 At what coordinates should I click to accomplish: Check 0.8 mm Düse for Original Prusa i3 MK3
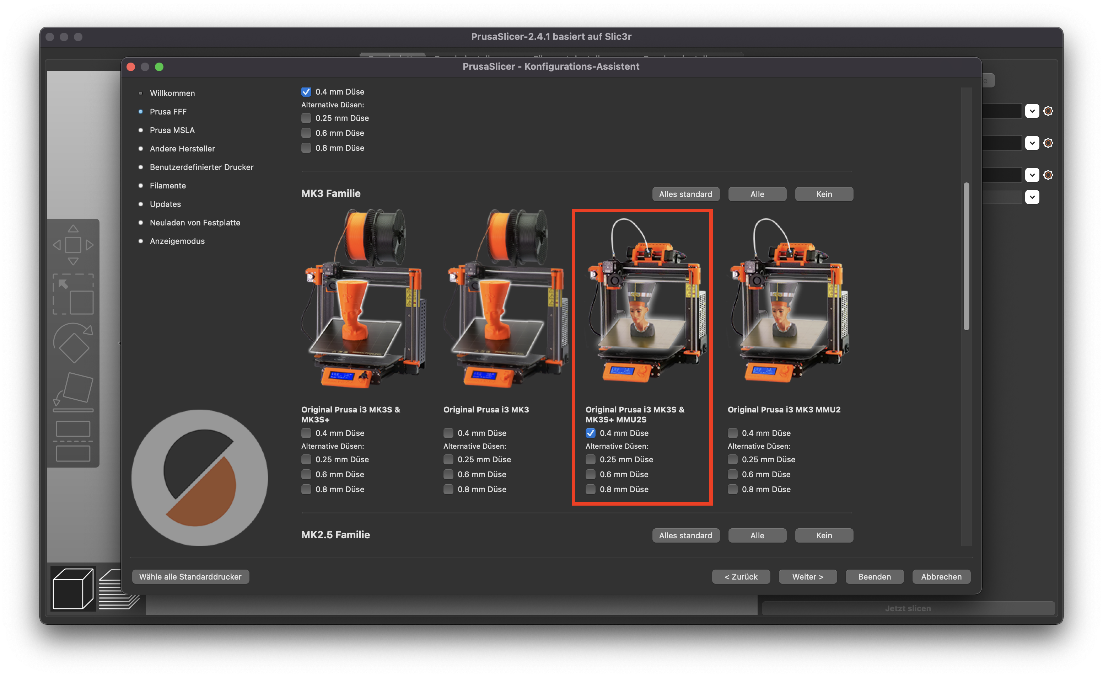point(448,489)
